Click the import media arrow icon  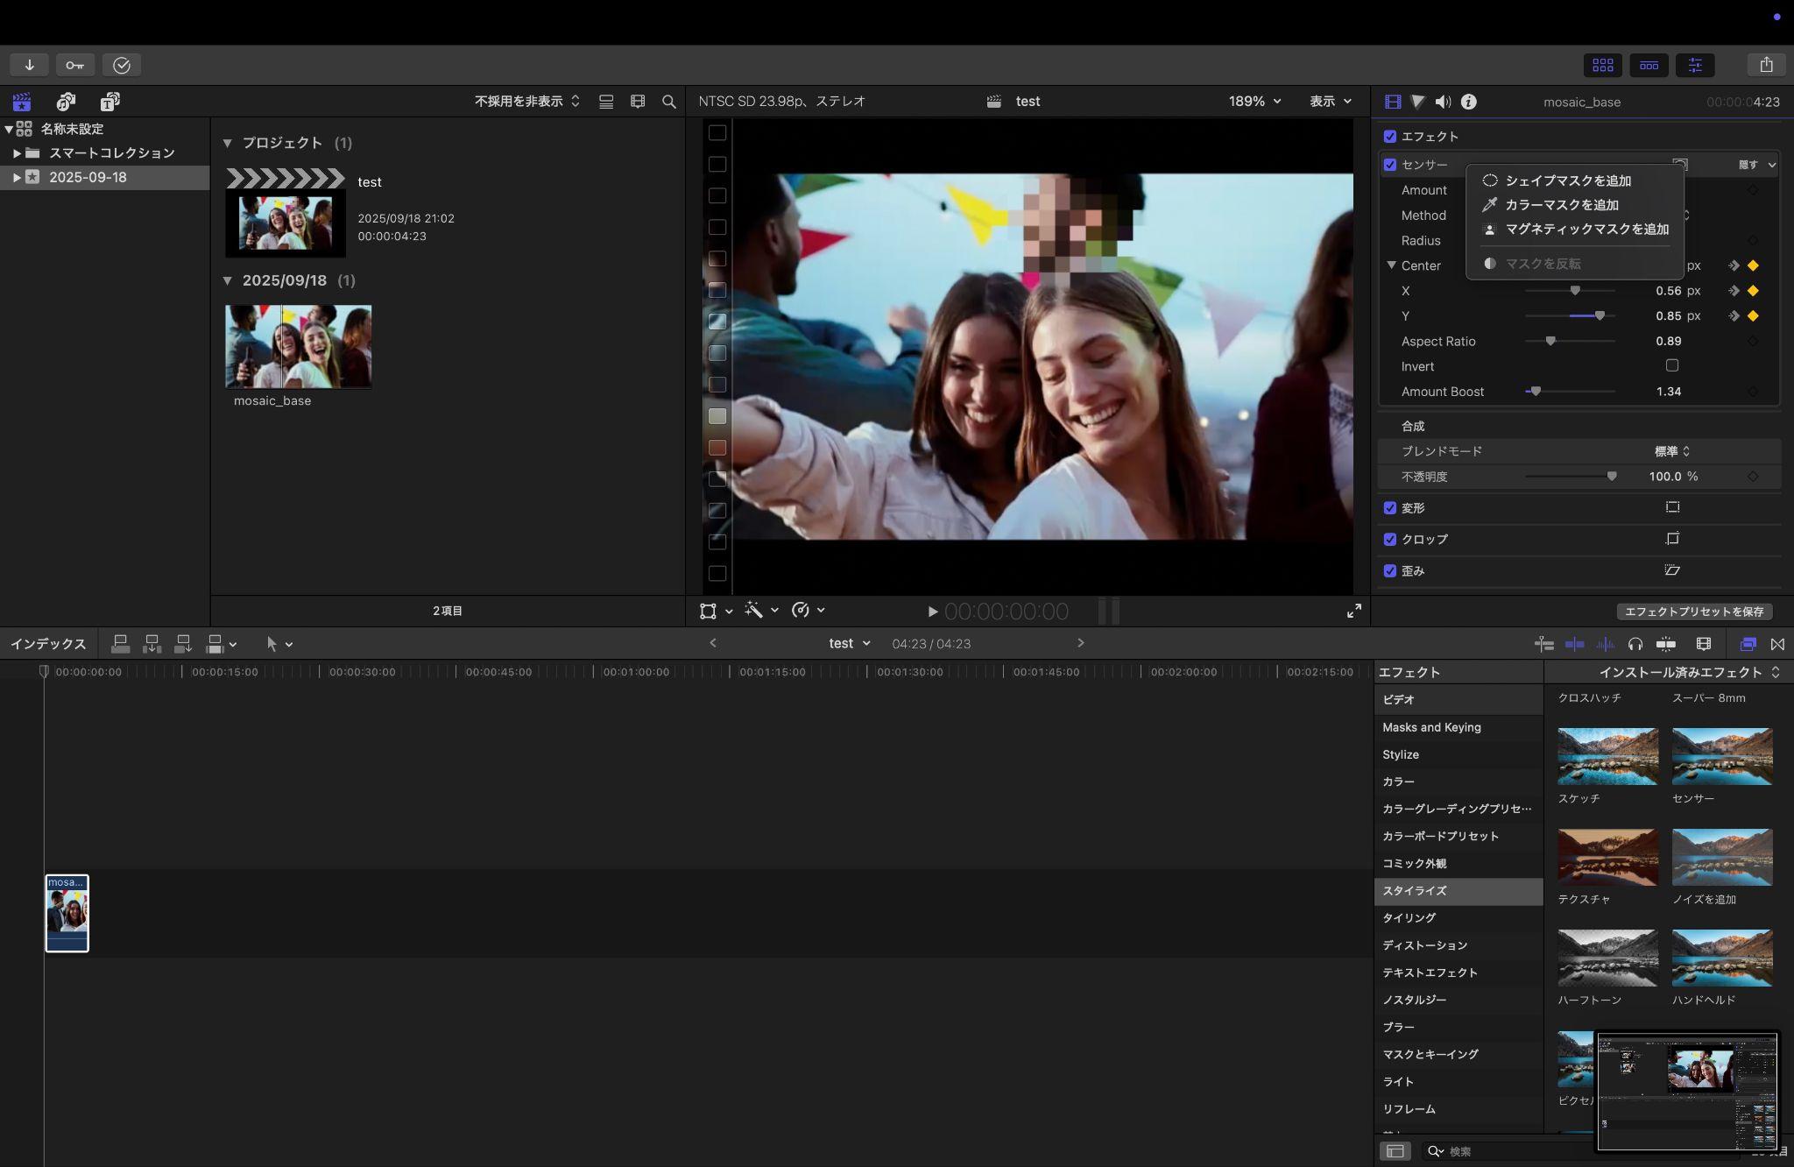point(29,65)
